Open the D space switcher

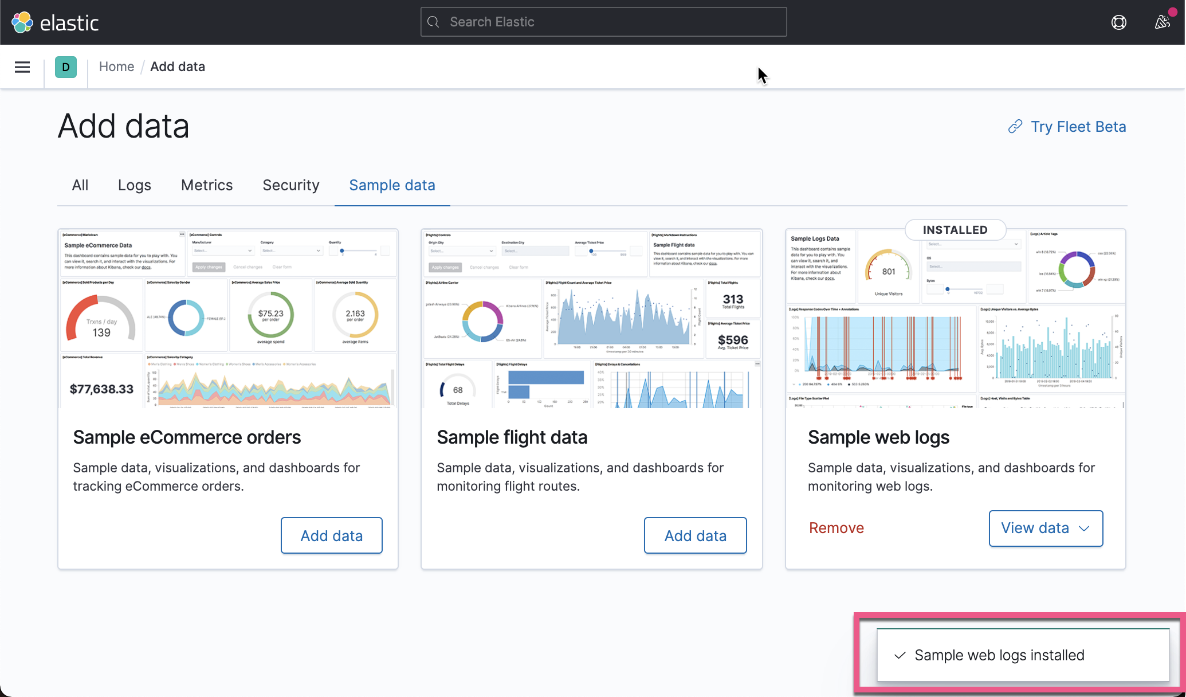point(66,67)
